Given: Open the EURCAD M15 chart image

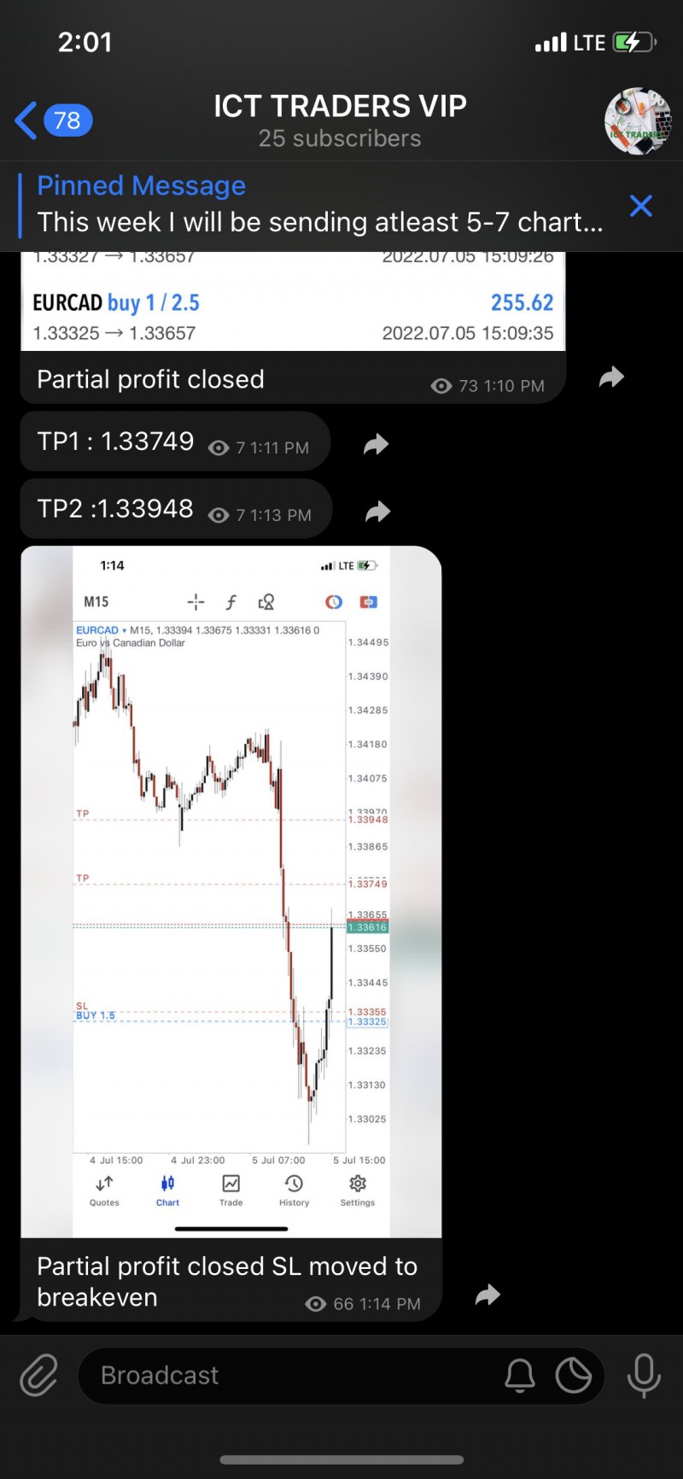Looking at the screenshot, I should [231, 888].
